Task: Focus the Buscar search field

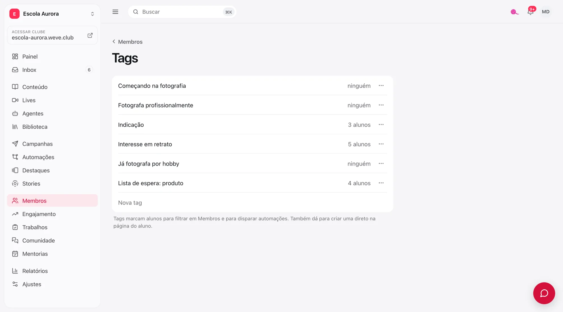Action: tap(182, 12)
